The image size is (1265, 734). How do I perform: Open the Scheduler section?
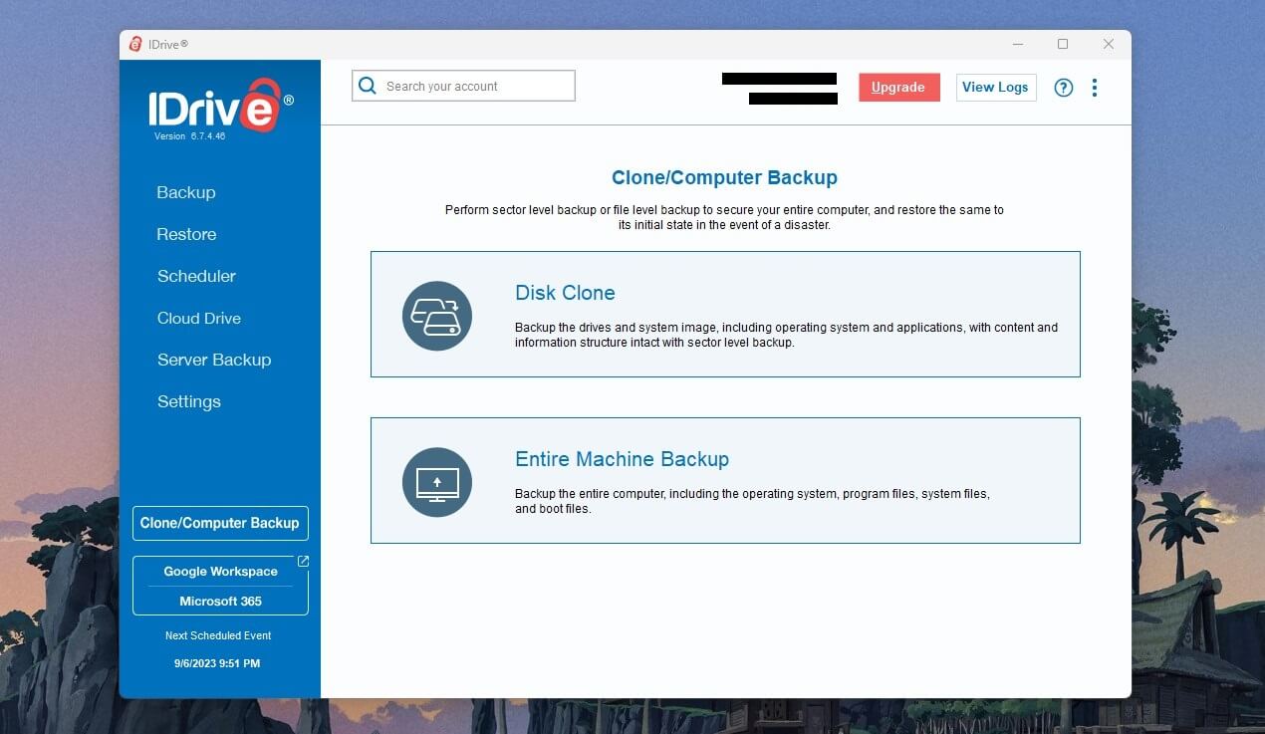[x=196, y=276]
